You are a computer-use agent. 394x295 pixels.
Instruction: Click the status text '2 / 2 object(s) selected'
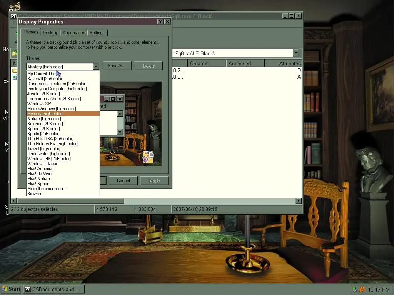(x=35, y=209)
